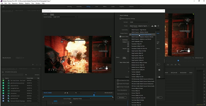Collapse the Basic Video Settings section

click(118, 62)
